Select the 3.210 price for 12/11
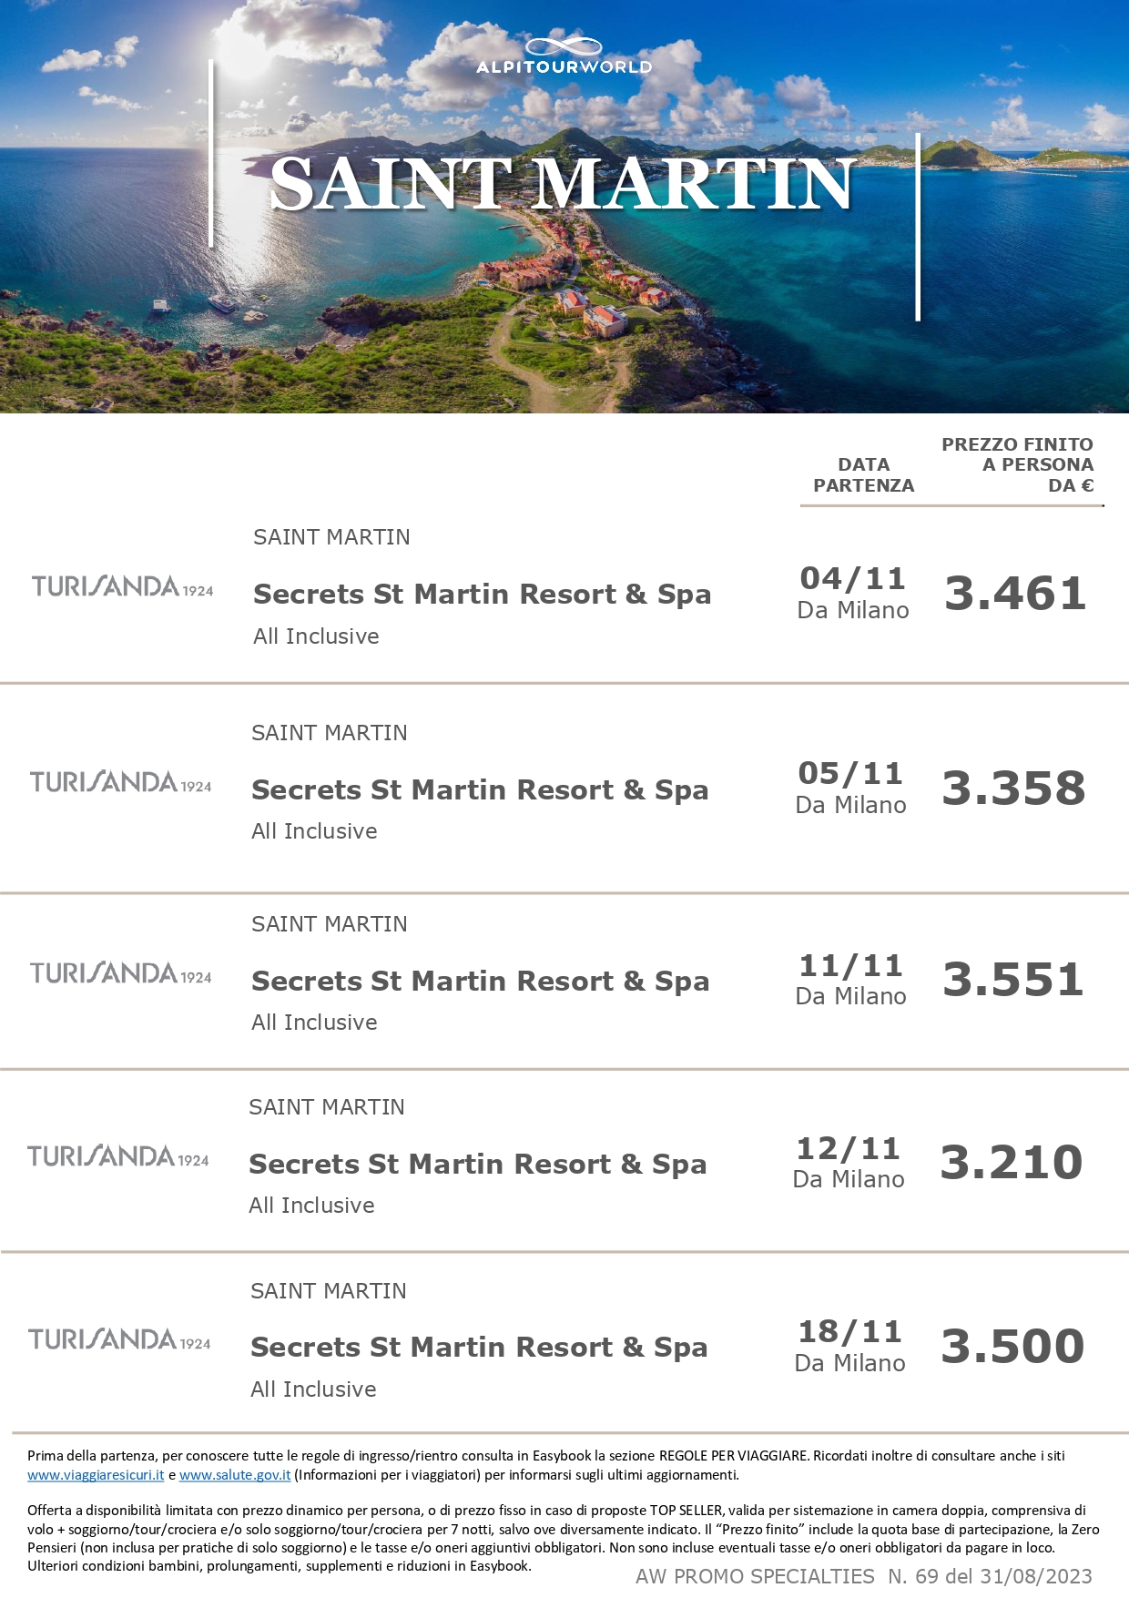The width and height of the screenshot is (1129, 1598). [1012, 1163]
